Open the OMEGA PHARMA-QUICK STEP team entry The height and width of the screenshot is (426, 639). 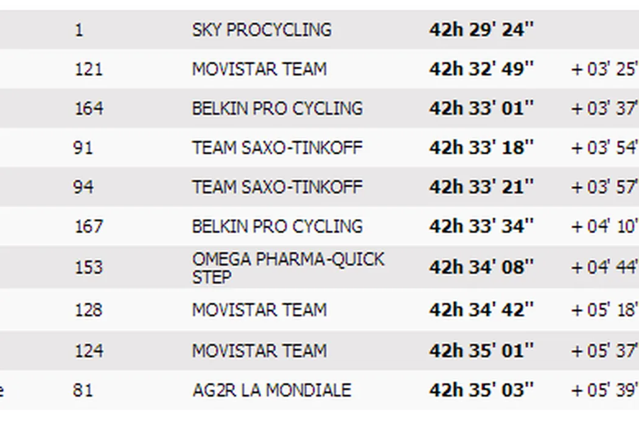pos(288,267)
